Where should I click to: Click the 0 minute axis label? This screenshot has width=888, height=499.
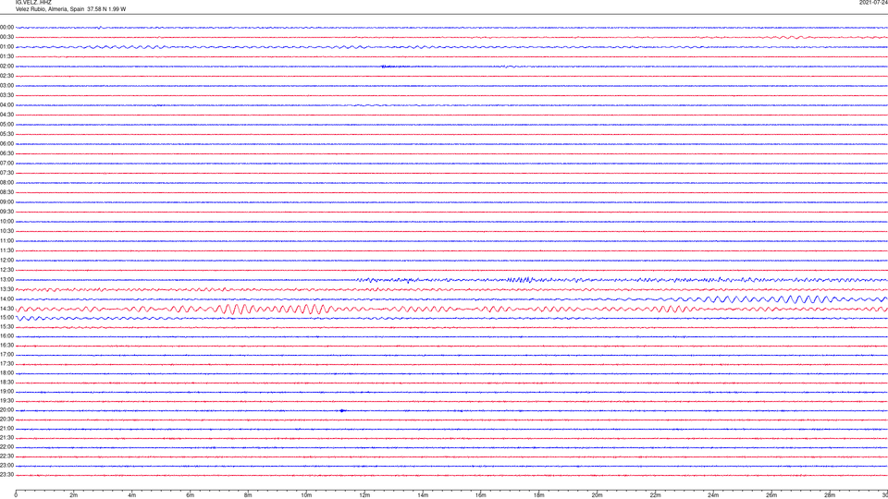16,495
